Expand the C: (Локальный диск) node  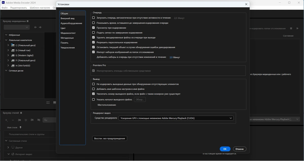pos(8,45)
